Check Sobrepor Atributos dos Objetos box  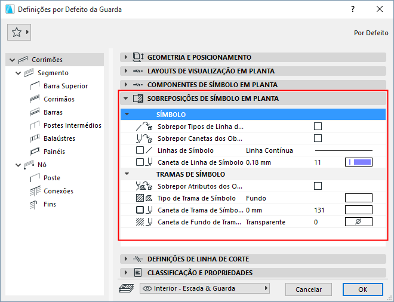coord(318,186)
